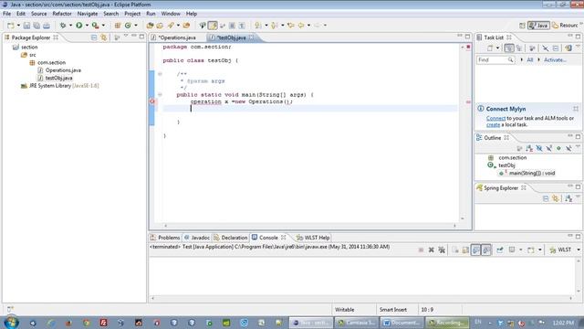This screenshot has height=329, width=584.
Task: Click the Open Task icon
Action: (x=160, y=26)
